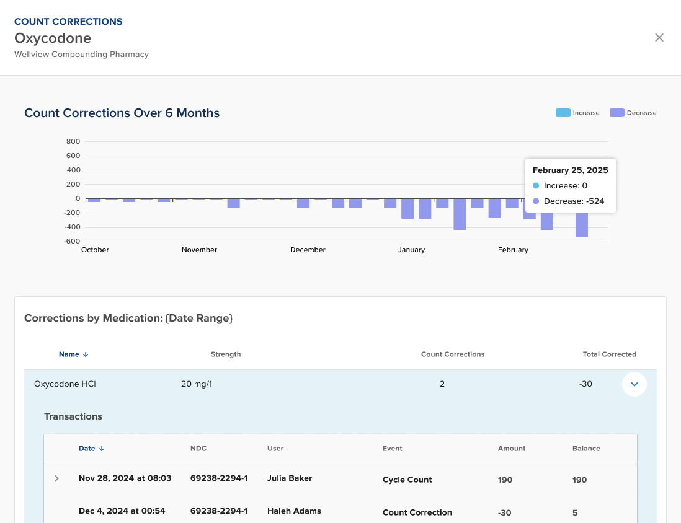The height and width of the screenshot is (523, 681).
Task: Click the Nov 28, 2024 at 08:03 date
Action: pyautogui.click(x=125, y=478)
